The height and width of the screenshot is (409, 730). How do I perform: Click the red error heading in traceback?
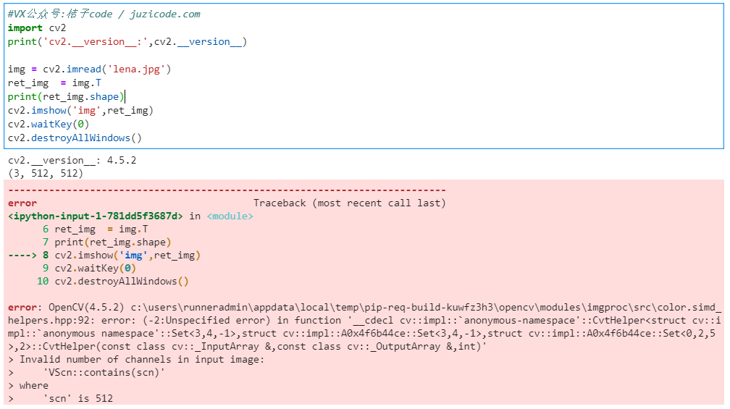point(22,203)
